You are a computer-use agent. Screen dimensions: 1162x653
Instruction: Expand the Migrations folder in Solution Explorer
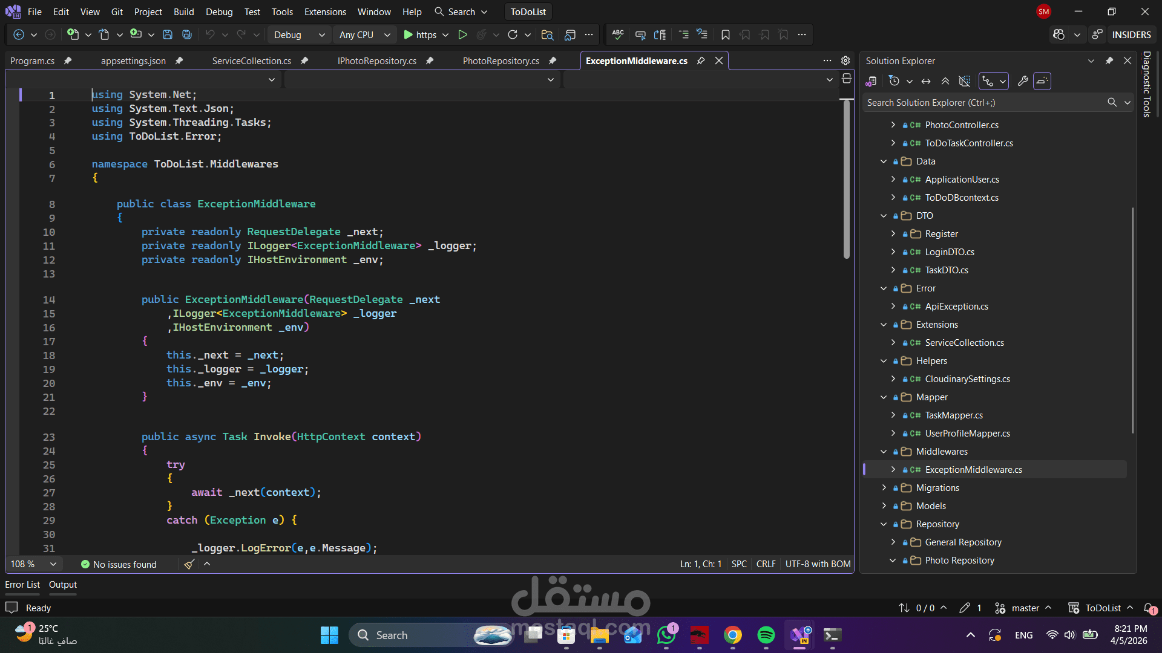pos(884,488)
